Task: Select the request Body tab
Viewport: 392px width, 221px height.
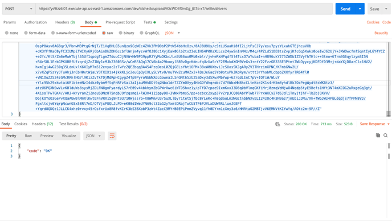Action: click(x=91, y=22)
